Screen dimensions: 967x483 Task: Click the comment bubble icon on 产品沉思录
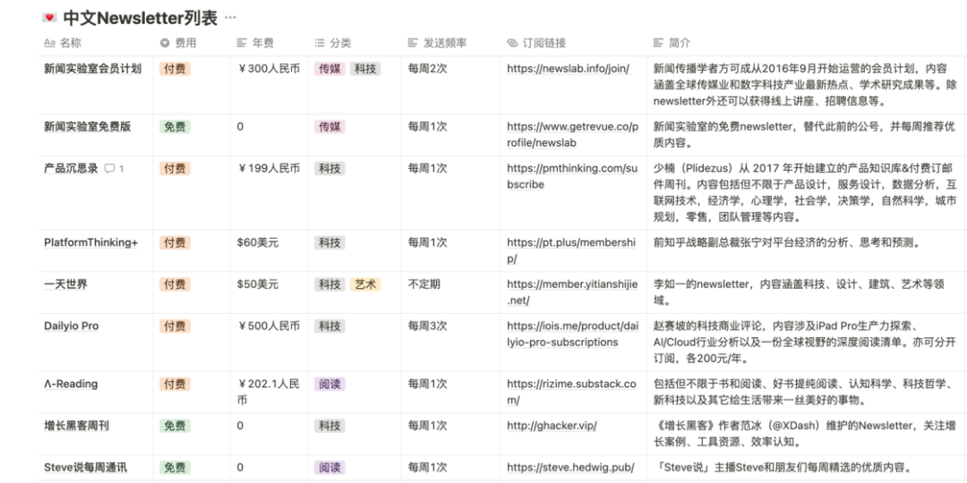click(x=110, y=168)
